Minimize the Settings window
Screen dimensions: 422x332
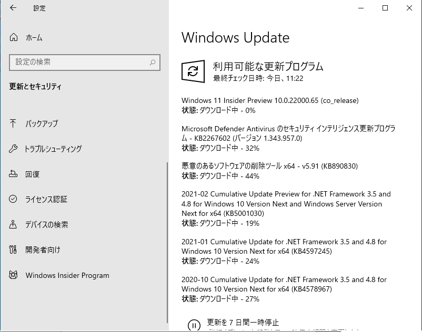tap(361, 8)
